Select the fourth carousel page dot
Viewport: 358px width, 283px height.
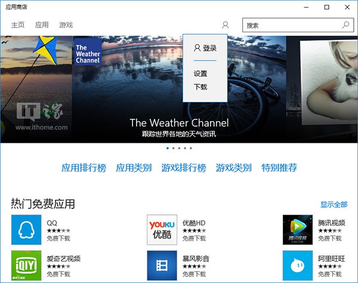click(x=185, y=148)
